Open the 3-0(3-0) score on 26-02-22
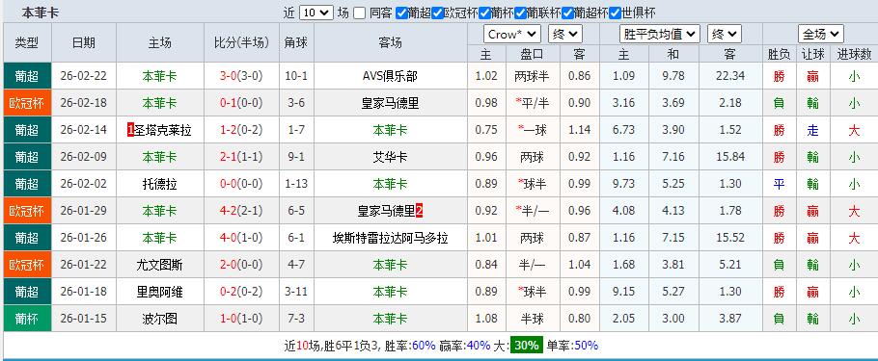 tap(241, 76)
